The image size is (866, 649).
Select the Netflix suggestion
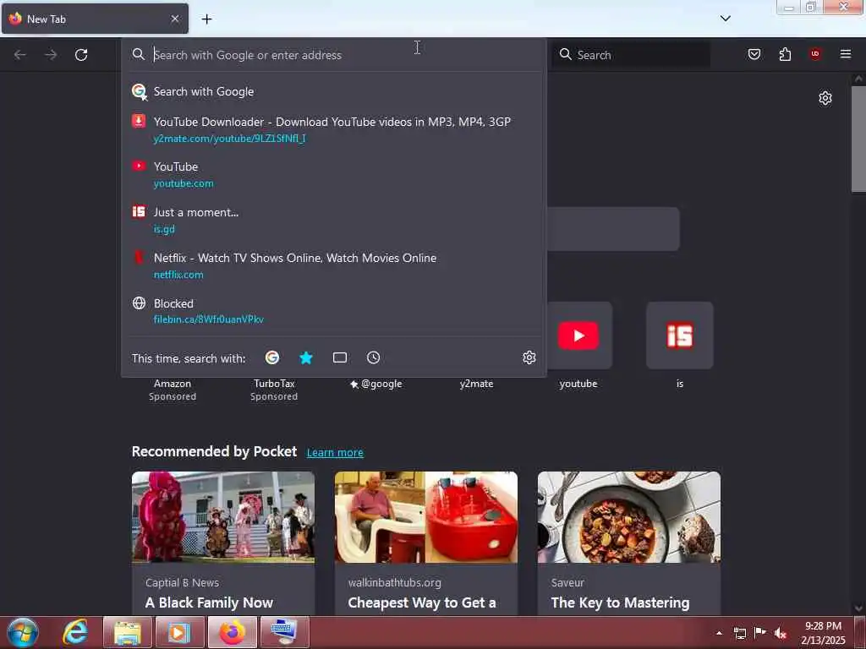tap(333, 265)
